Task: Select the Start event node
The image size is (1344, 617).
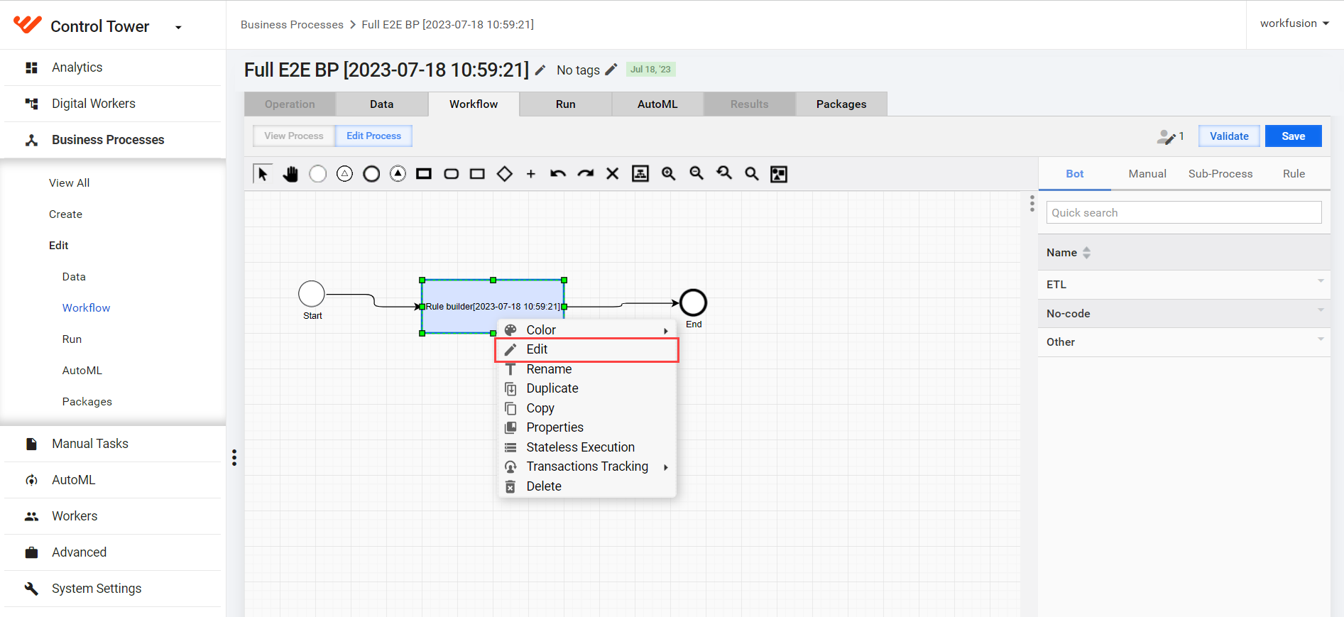Action: [x=312, y=294]
